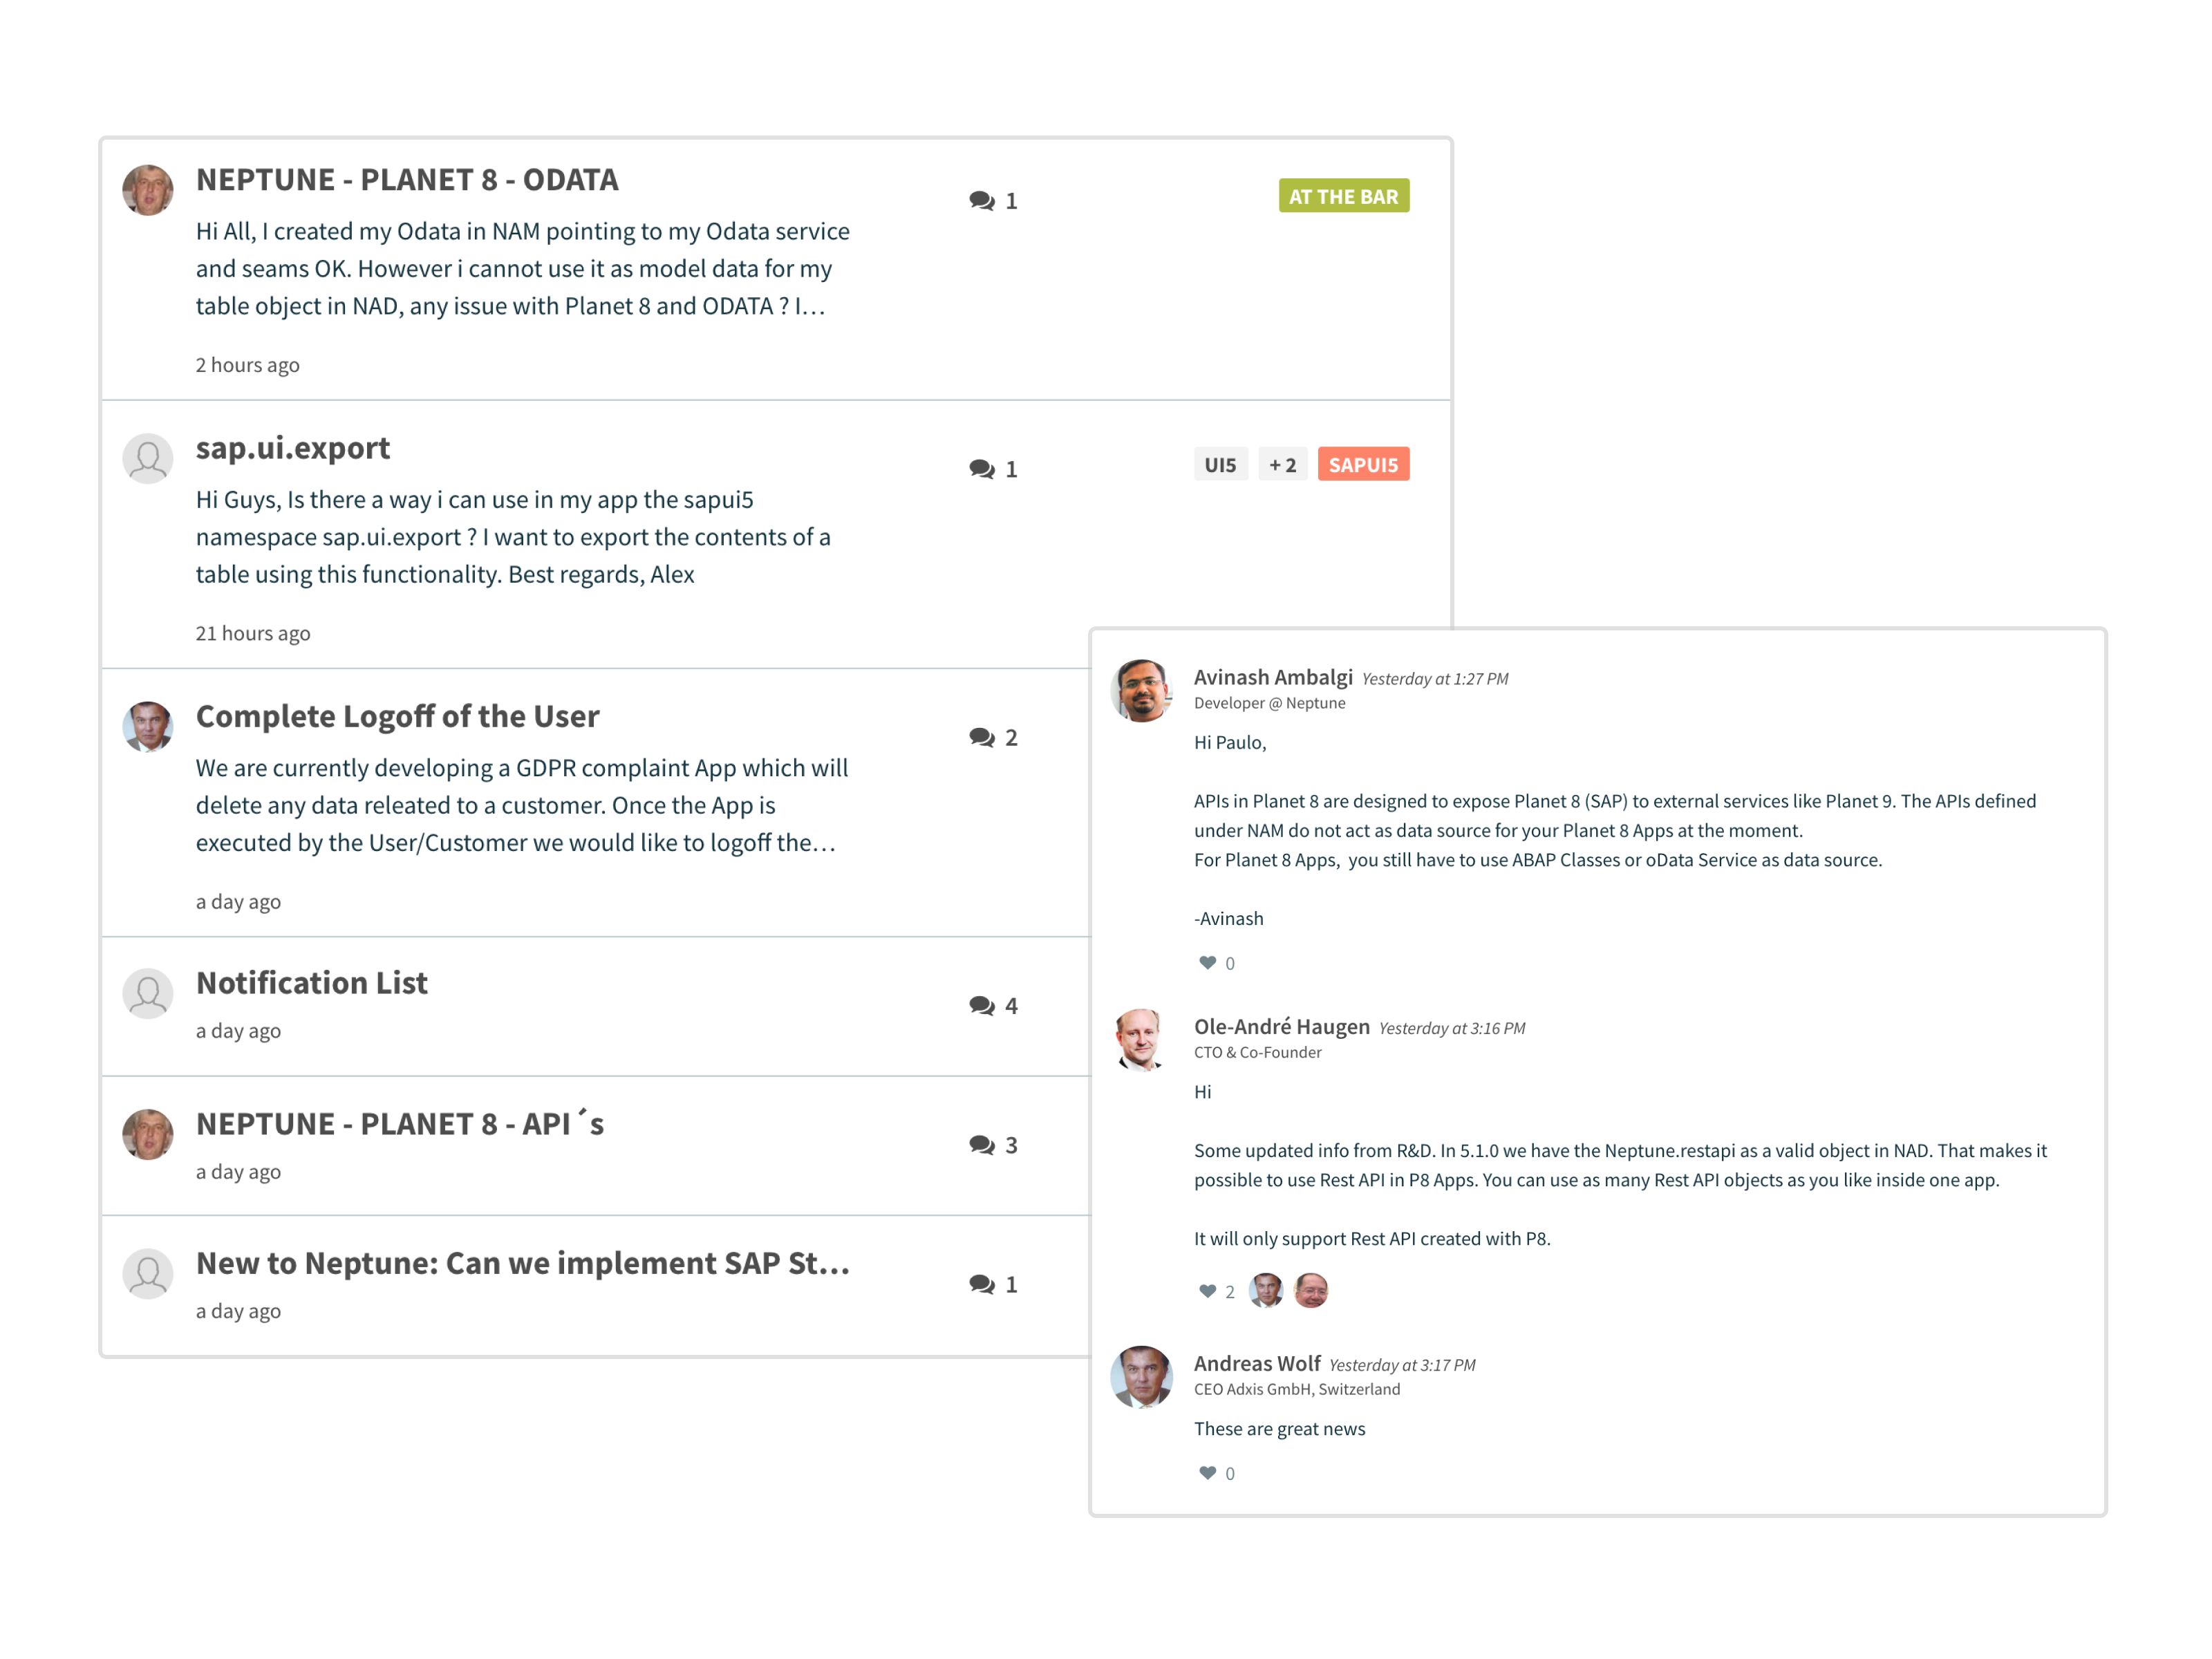Click the Andreas Wolf author name
The height and width of the screenshot is (1659, 2212).
point(1257,1363)
